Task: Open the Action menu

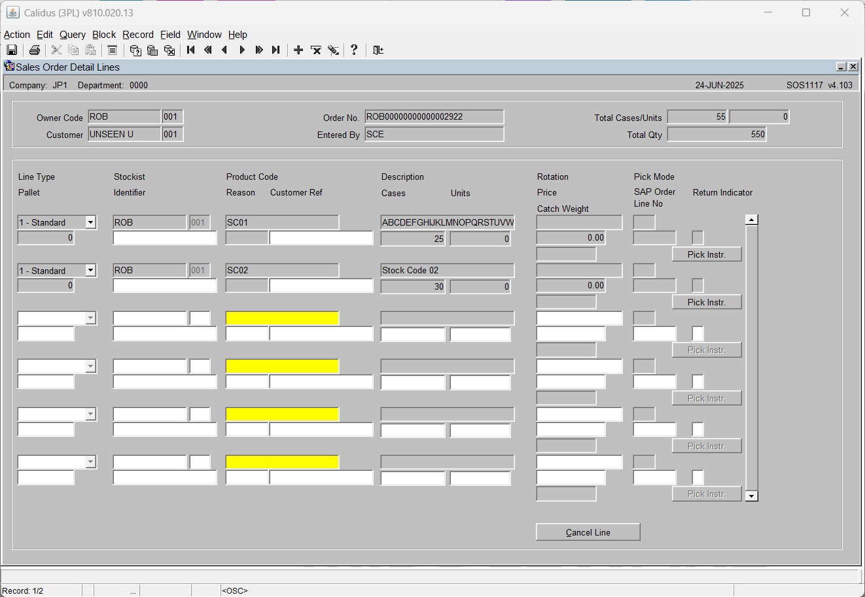Action: (x=17, y=35)
